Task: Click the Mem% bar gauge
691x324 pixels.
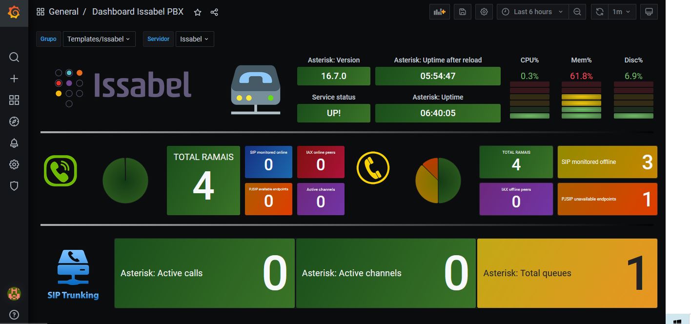Action: tap(581, 100)
